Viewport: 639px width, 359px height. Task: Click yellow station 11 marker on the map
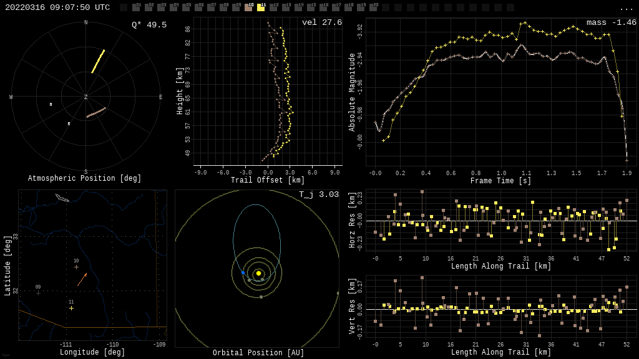pos(71,308)
